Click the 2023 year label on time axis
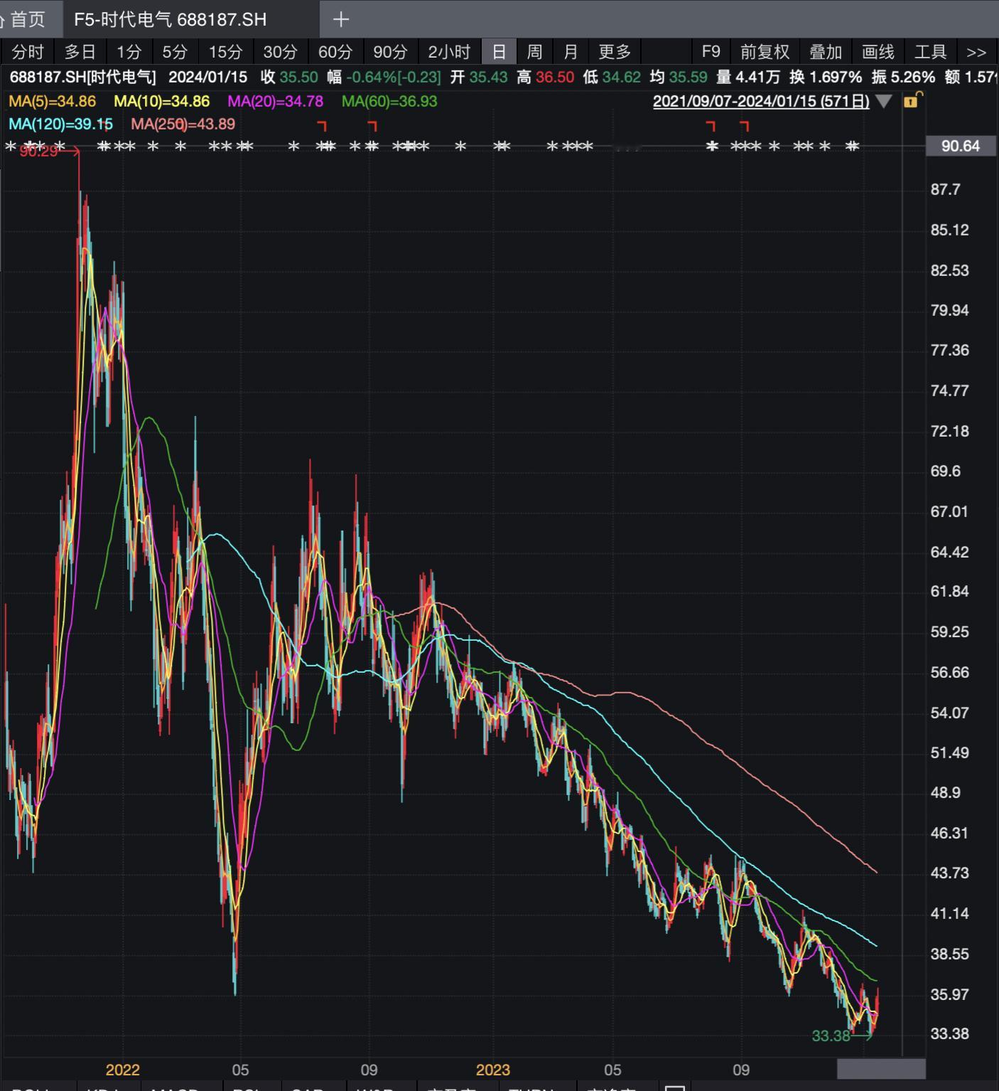Screen dimensions: 999x1091 point(493,1070)
